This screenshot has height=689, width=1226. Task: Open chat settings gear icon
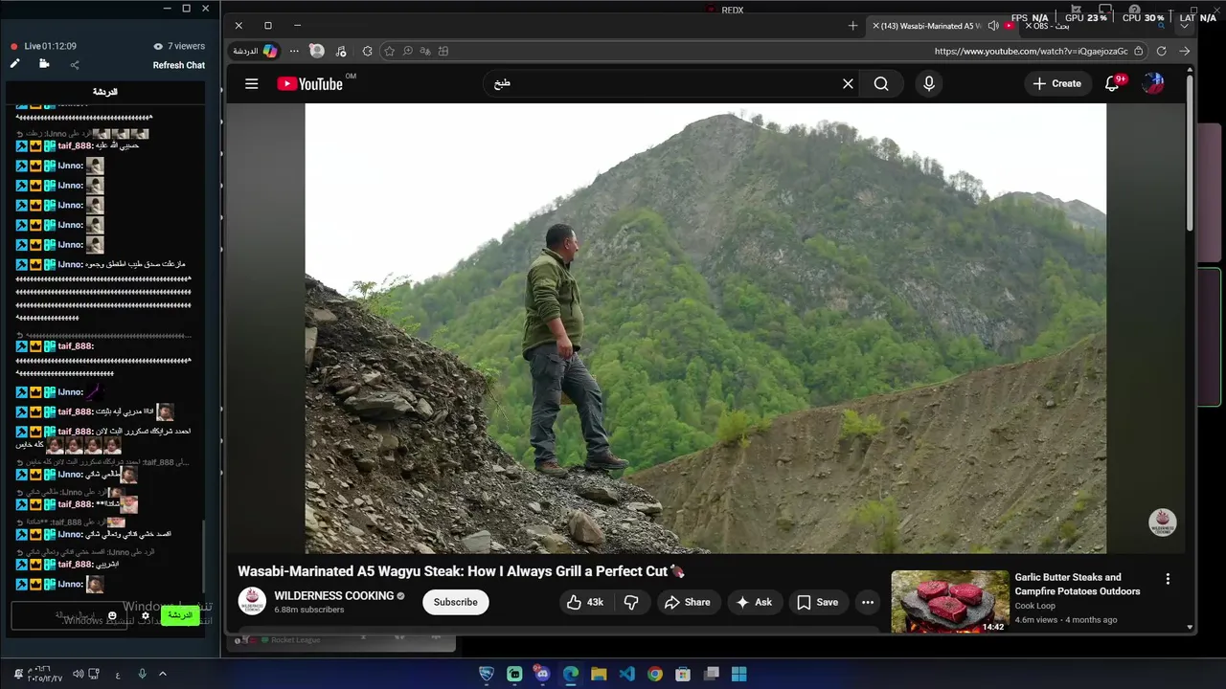[146, 616]
